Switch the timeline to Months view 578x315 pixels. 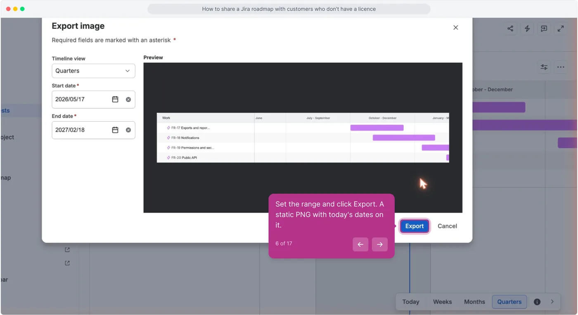coord(474,302)
